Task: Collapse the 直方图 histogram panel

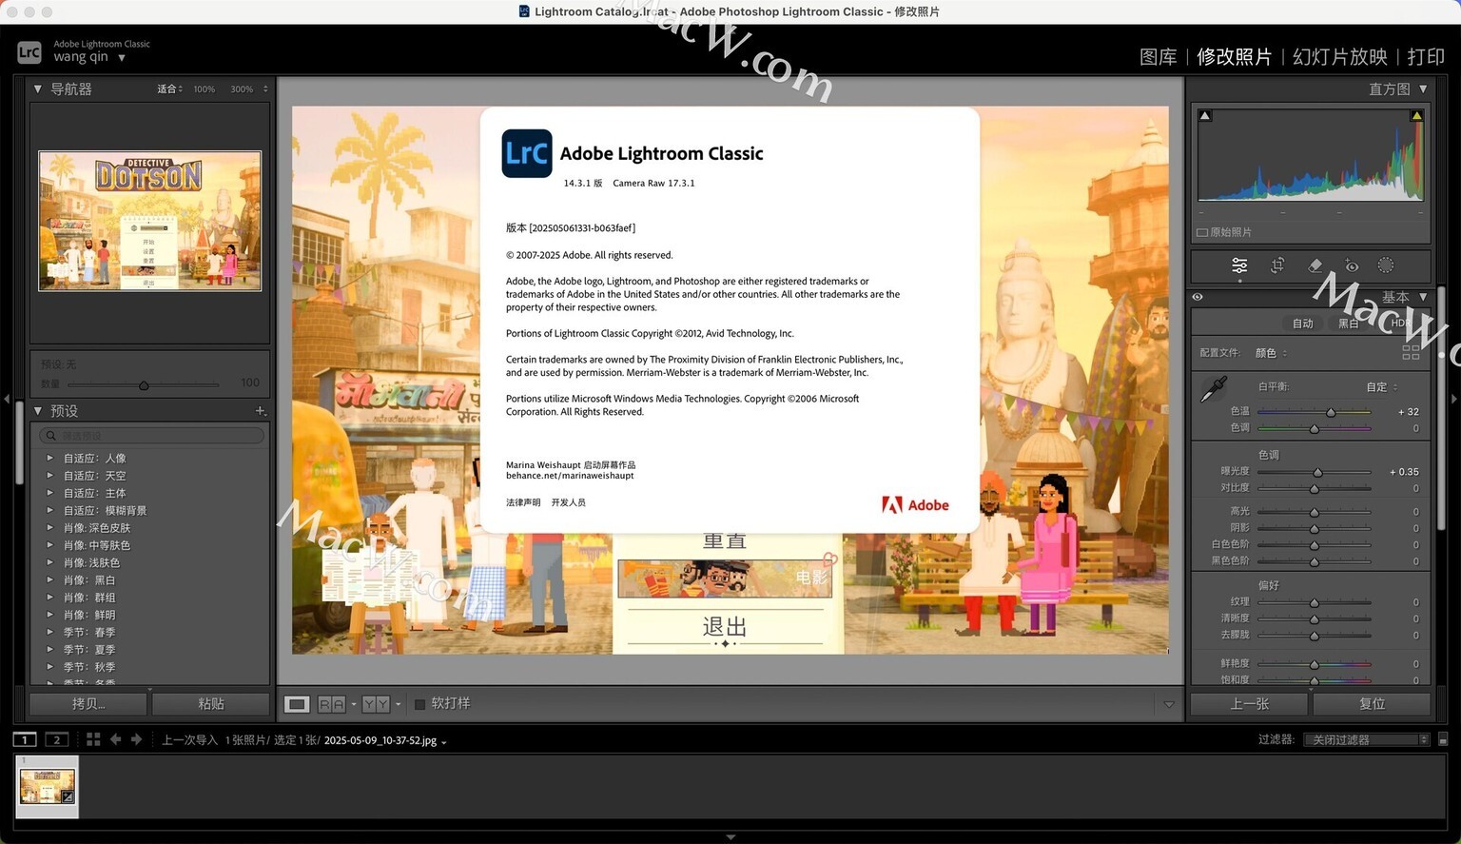Action: click(x=1423, y=88)
